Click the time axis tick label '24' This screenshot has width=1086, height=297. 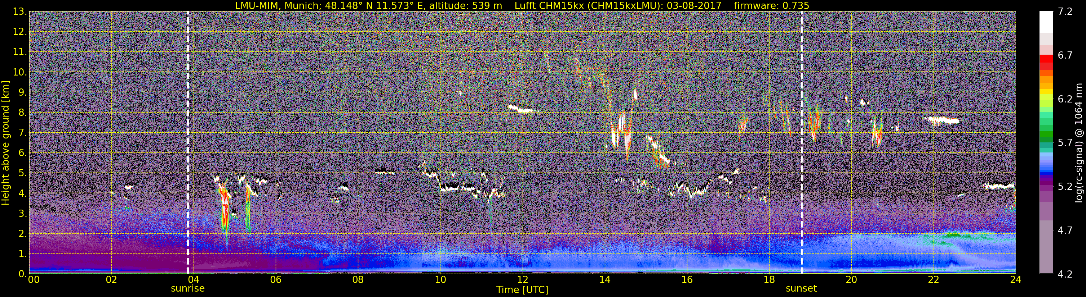click(x=1016, y=280)
